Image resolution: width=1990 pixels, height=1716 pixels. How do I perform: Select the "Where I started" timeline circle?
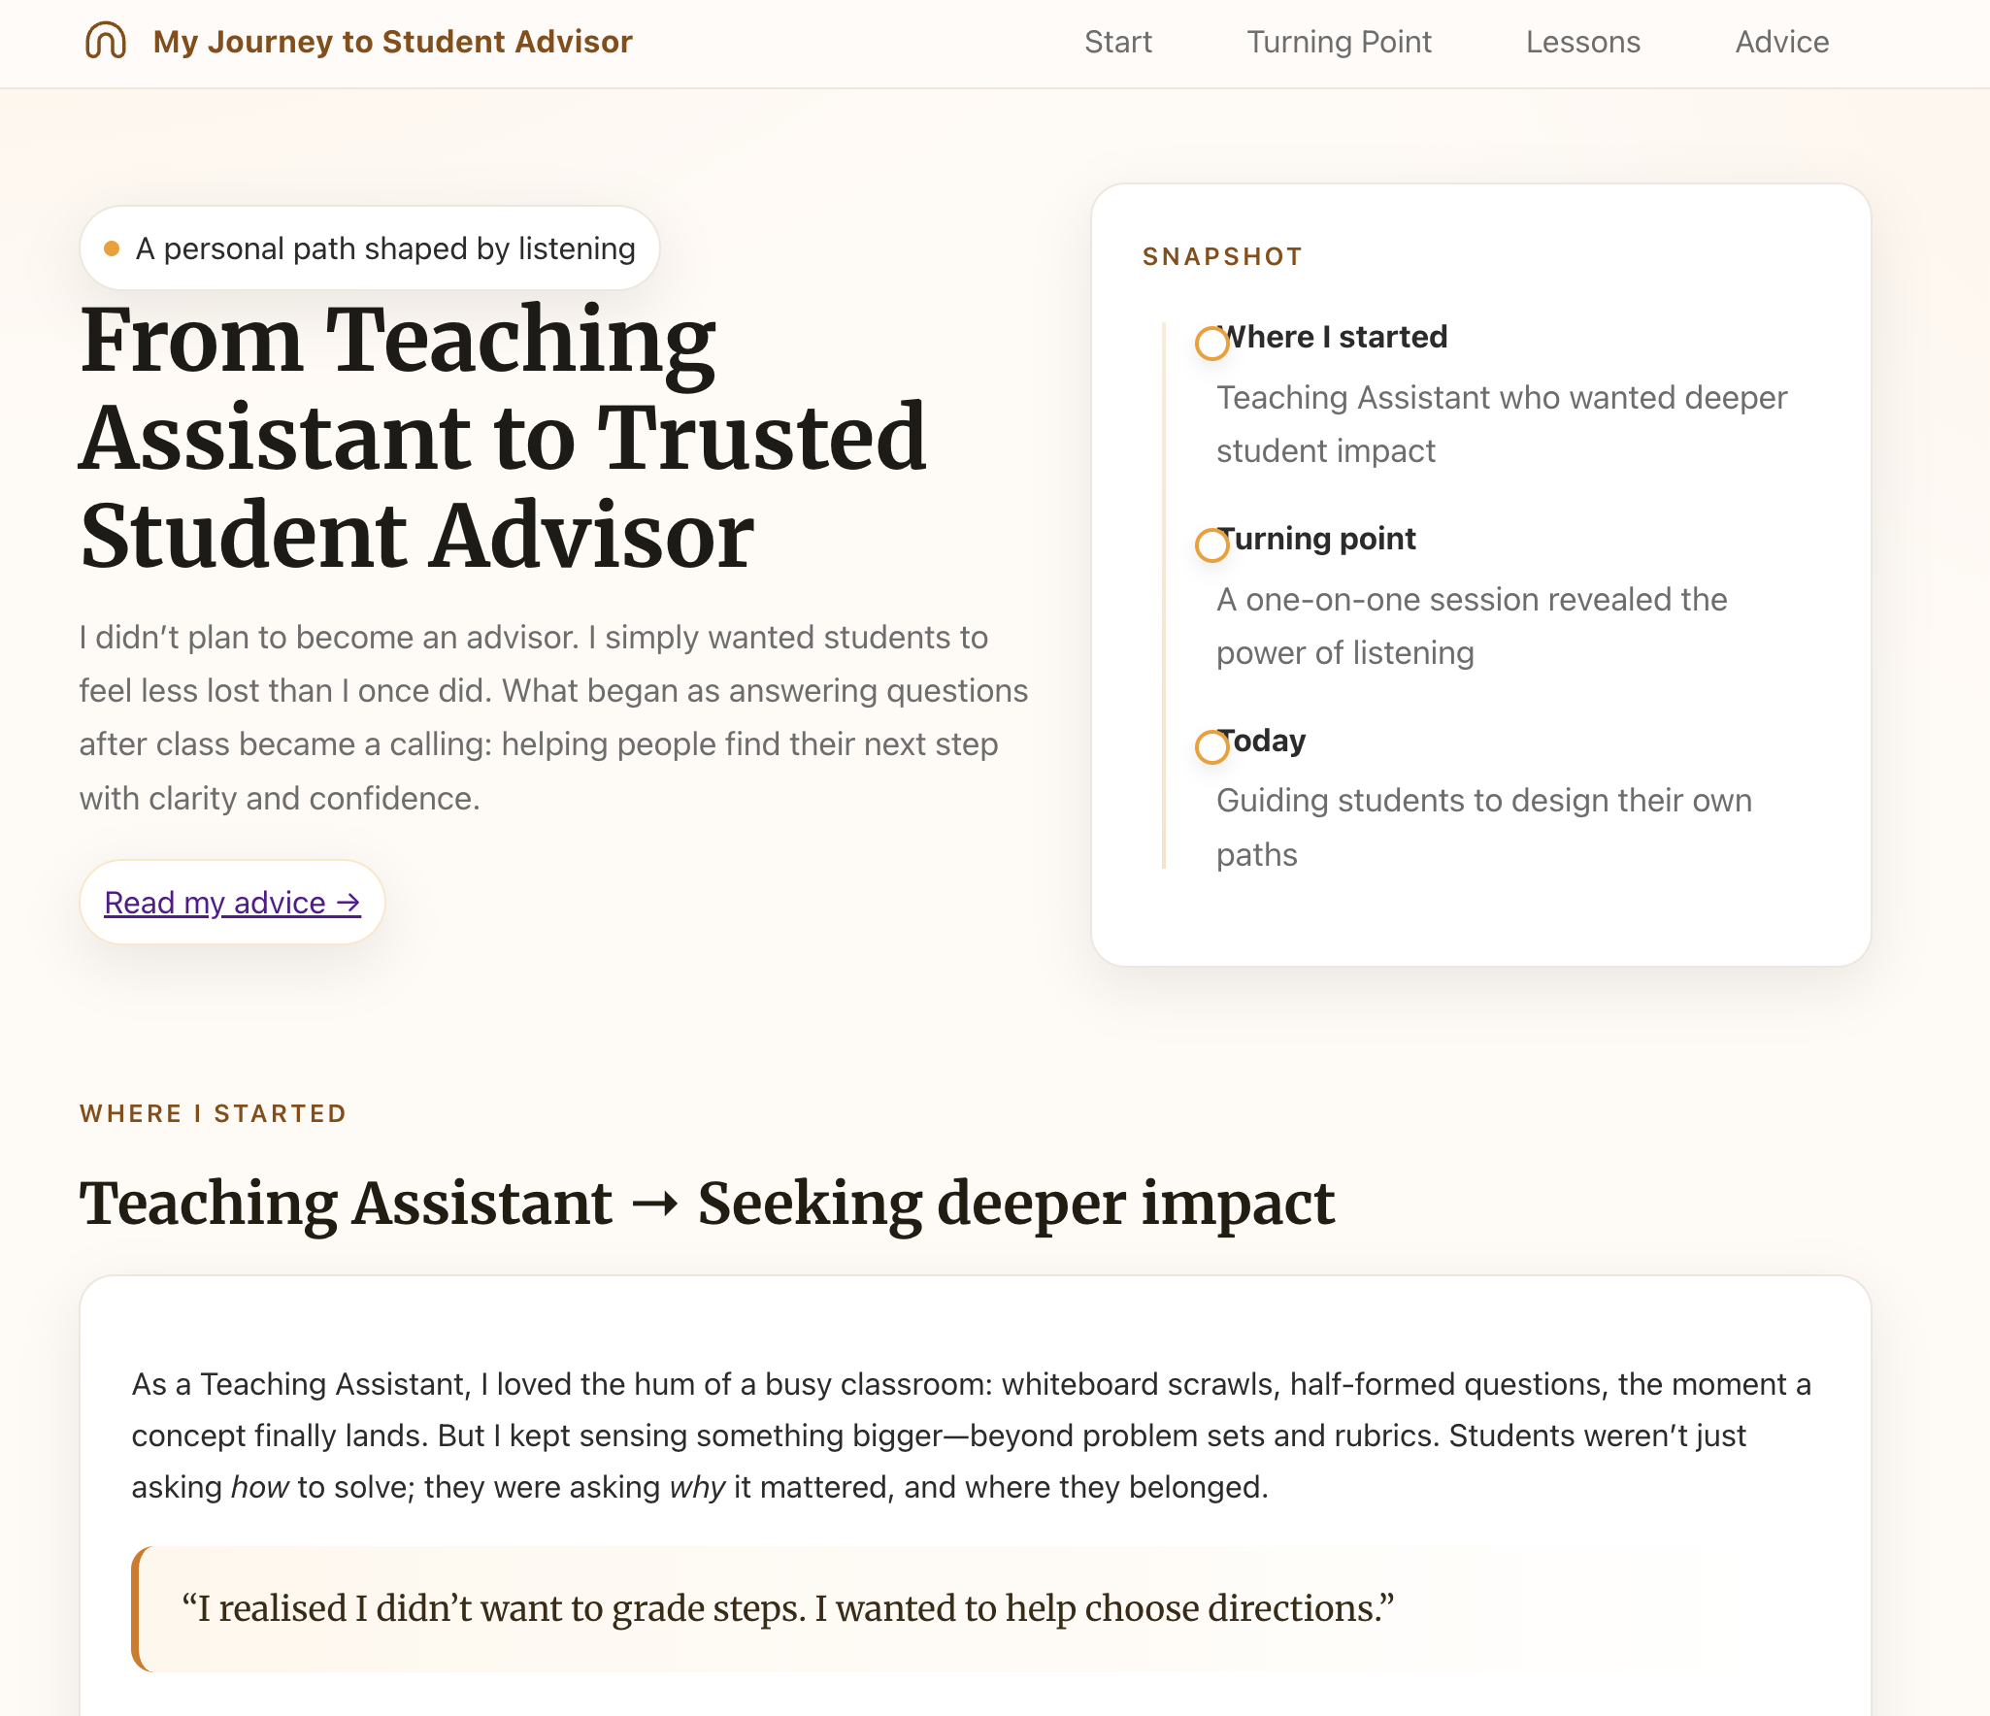point(1211,345)
